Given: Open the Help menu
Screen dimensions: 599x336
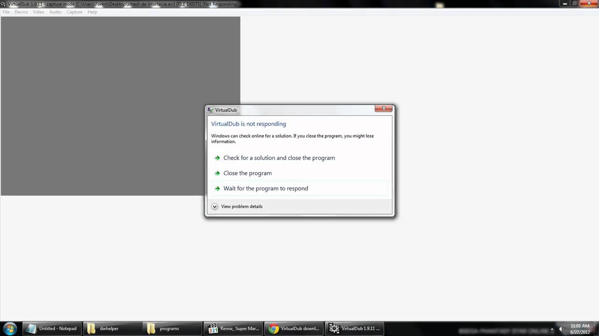Looking at the screenshot, I should [x=92, y=12].
